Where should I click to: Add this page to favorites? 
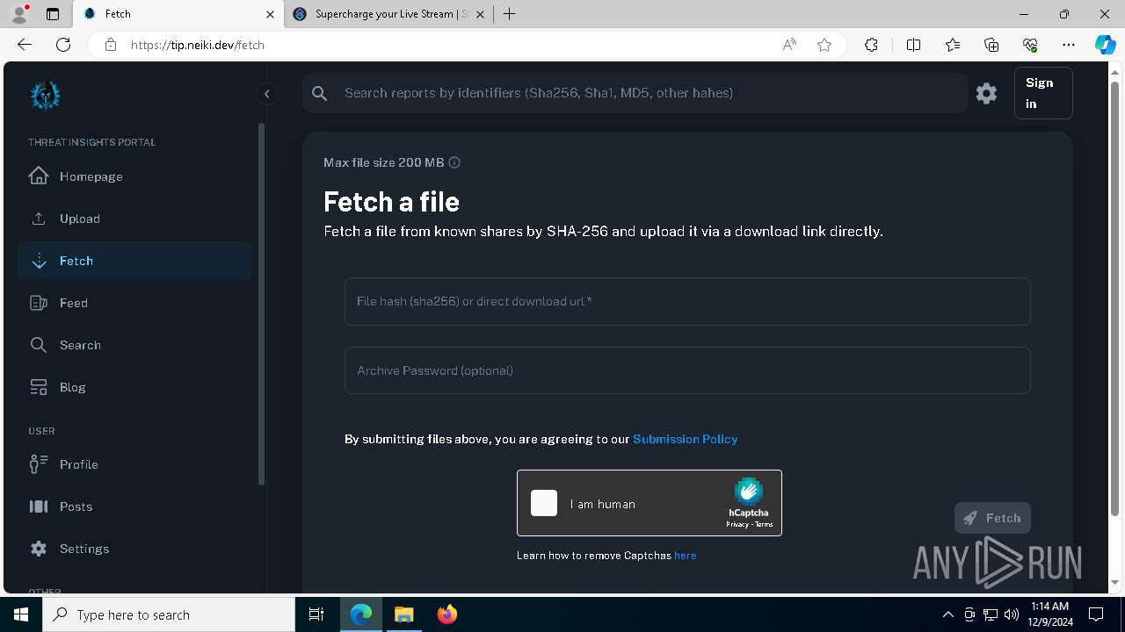(824, 45)
